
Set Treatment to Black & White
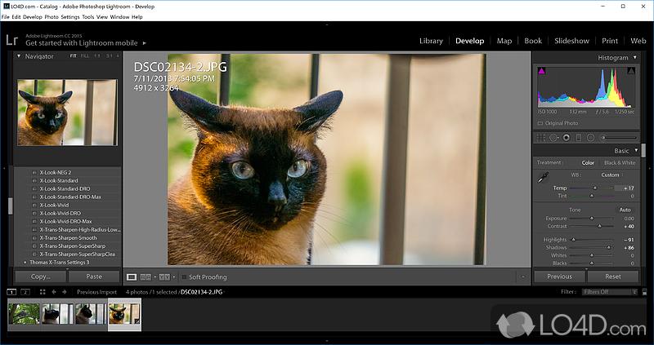(620, 163)
